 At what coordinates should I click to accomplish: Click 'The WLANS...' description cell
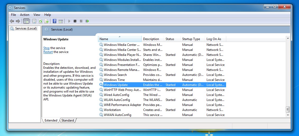click(x=153, y=100)
